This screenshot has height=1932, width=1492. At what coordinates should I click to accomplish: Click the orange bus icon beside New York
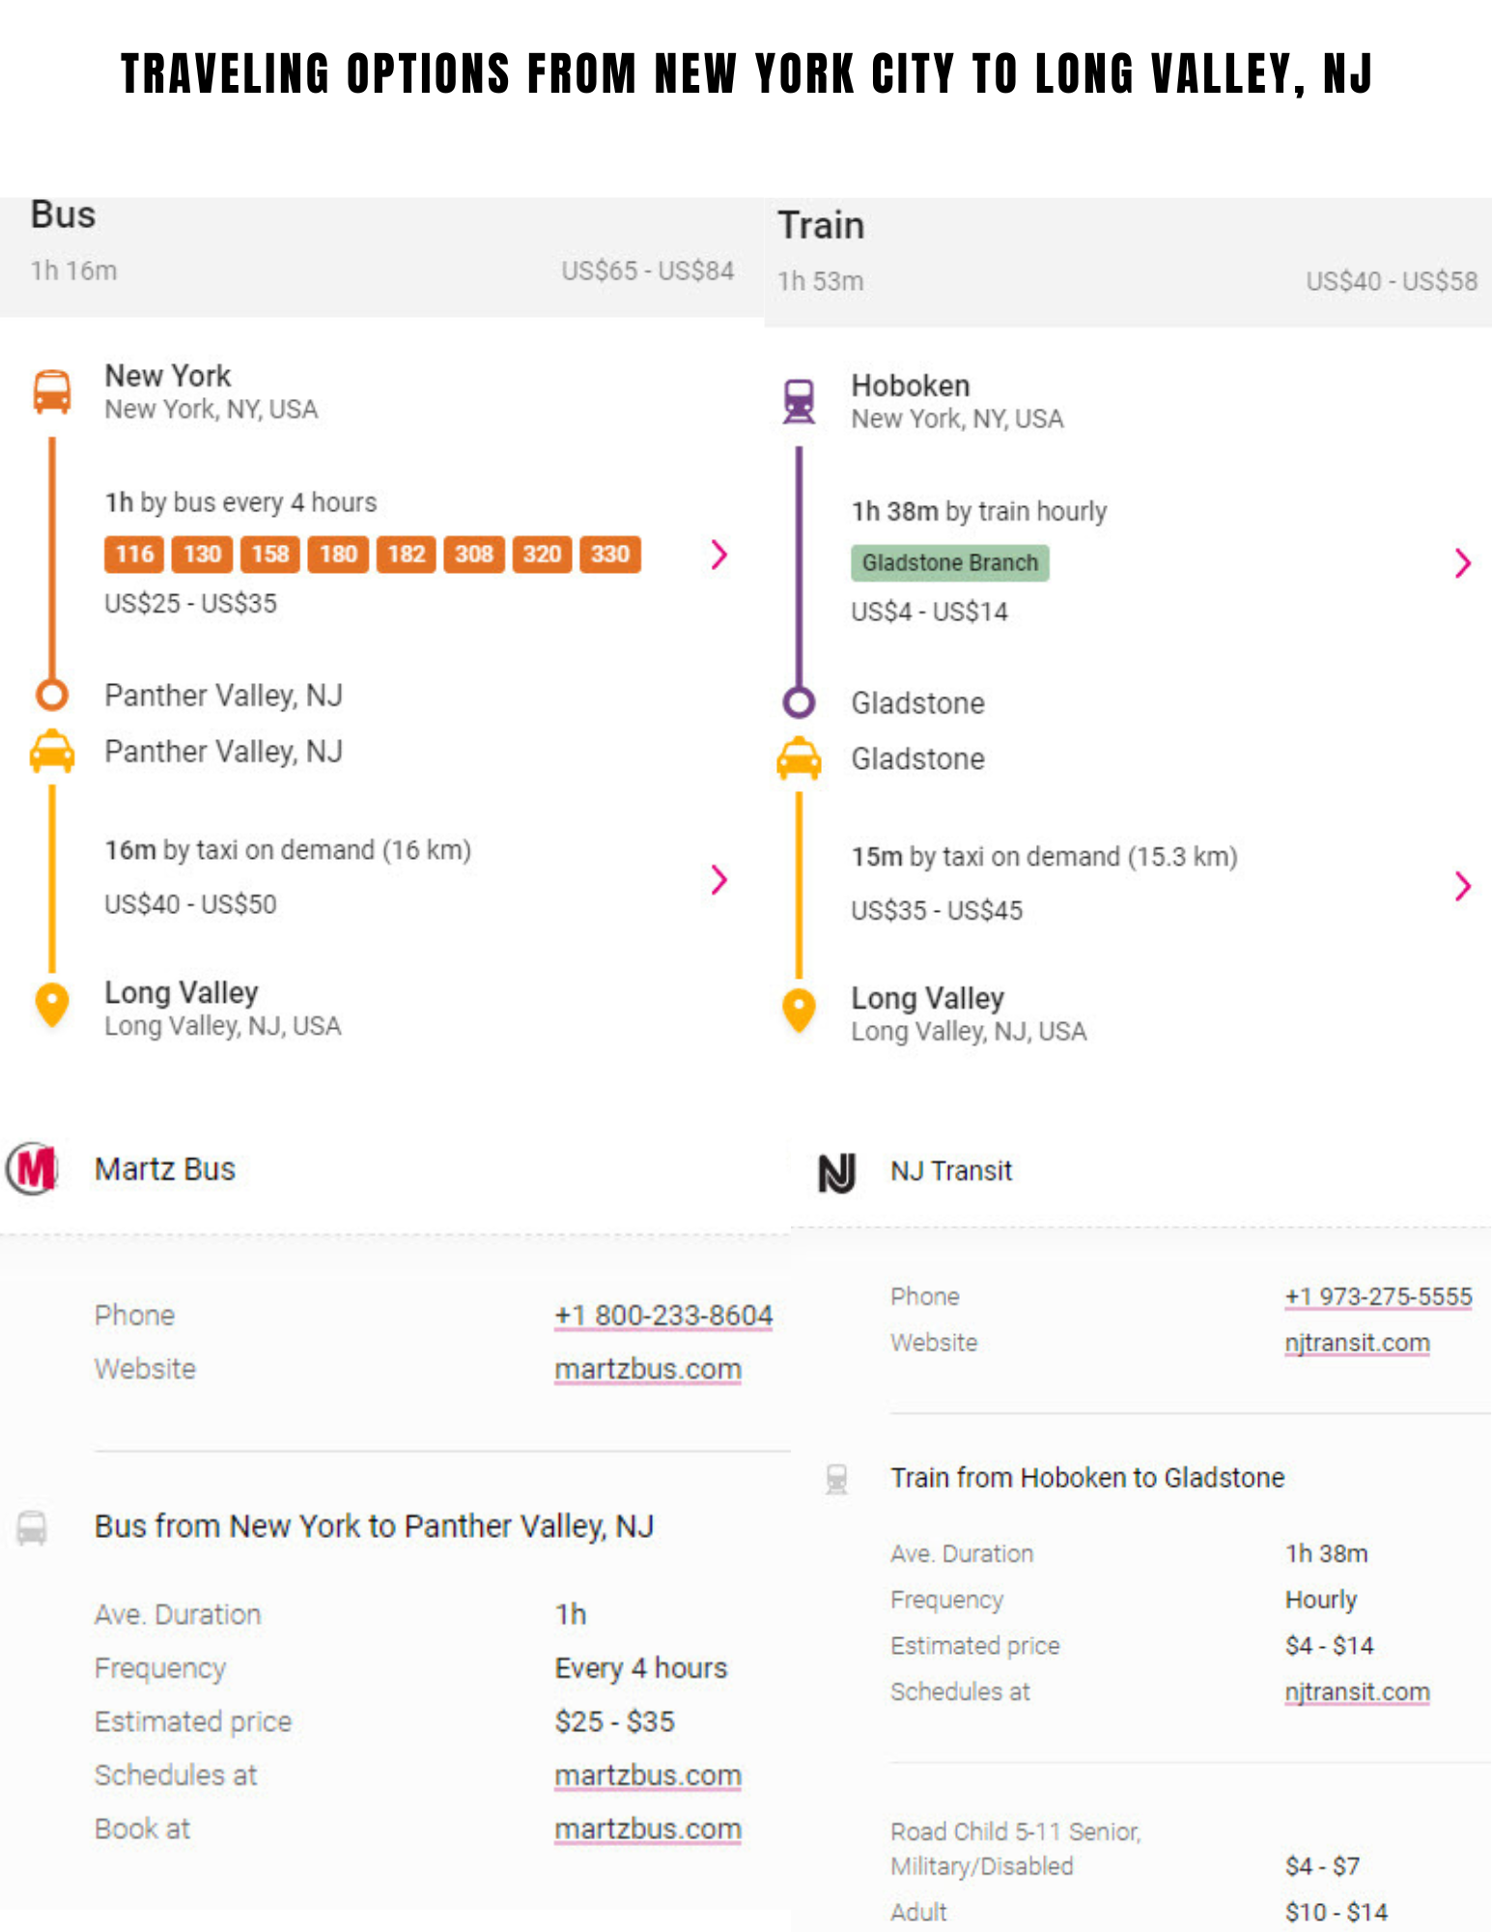52,391
